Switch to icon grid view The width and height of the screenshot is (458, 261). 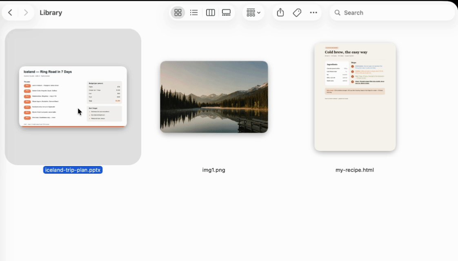coord(178,13)
